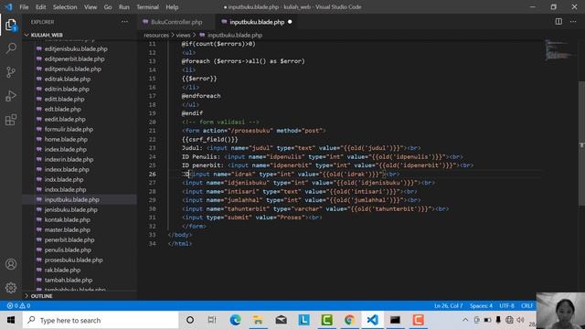Switch to Visual Studio Code taskbar icon
The height and width of the screenshot is (329, 585).
pos(372,320)
